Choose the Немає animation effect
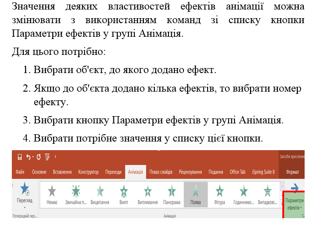 (52, 194)
